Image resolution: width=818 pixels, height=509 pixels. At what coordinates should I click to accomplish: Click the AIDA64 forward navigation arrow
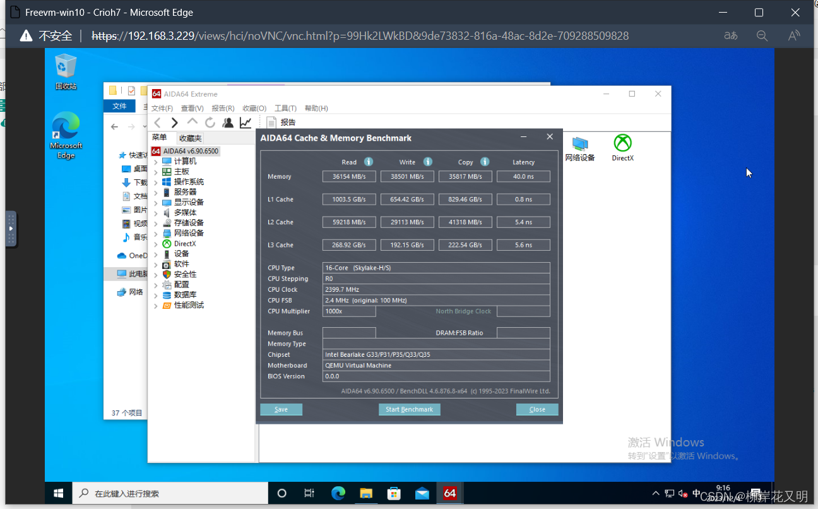pos(175,123)
